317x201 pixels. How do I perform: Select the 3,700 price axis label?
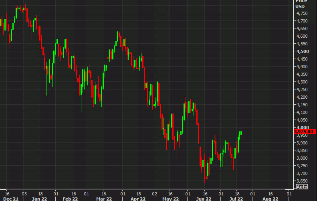302,173
